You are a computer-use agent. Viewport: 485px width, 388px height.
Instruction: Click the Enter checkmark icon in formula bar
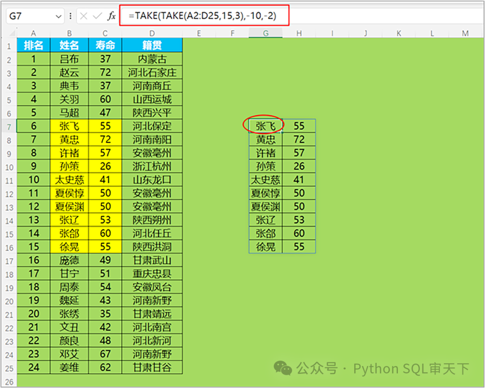tap(97, 16)
